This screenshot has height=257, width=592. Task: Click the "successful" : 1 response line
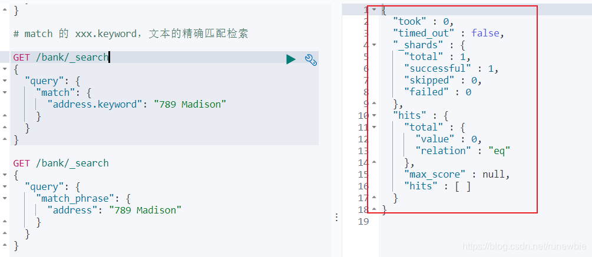(452, 69)
